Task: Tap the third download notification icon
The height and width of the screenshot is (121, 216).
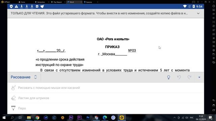Action: click(32, 6)
